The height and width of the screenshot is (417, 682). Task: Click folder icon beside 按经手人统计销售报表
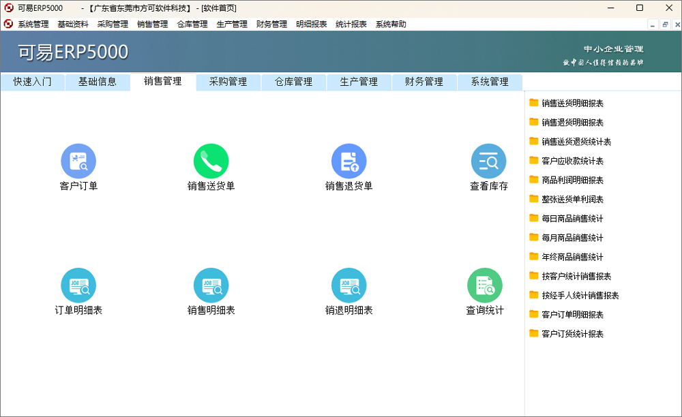[534, 294]
